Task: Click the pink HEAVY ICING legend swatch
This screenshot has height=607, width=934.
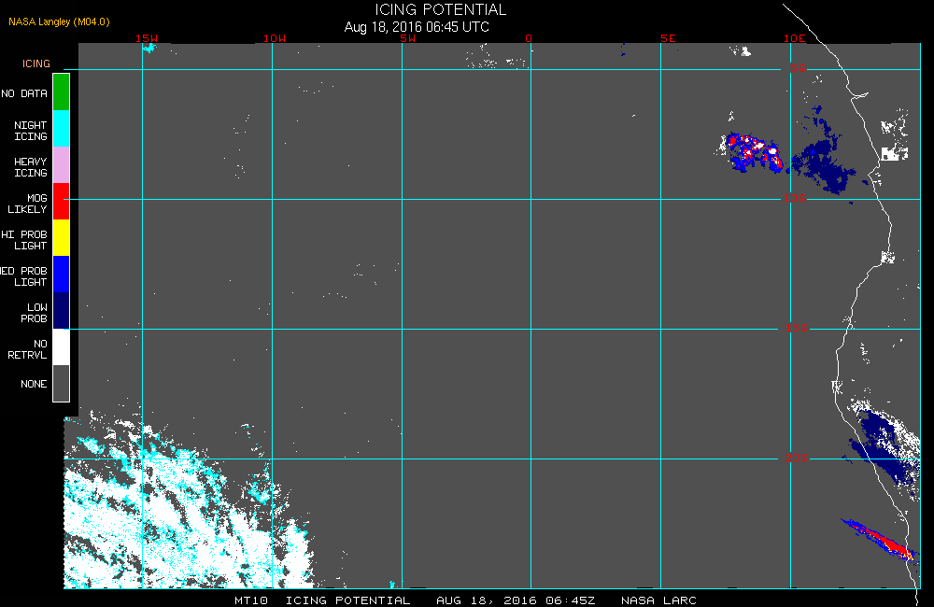Action: pyautogui.click(x=62, y=165)
